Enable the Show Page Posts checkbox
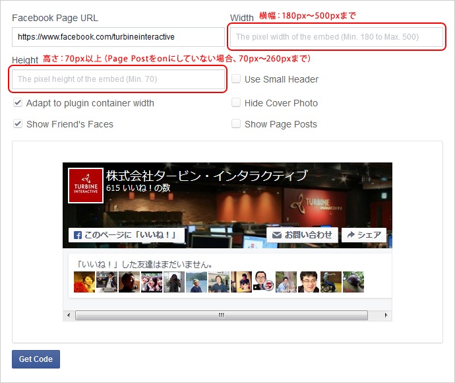This screenshot has height=383, width=455. point(236,123)
